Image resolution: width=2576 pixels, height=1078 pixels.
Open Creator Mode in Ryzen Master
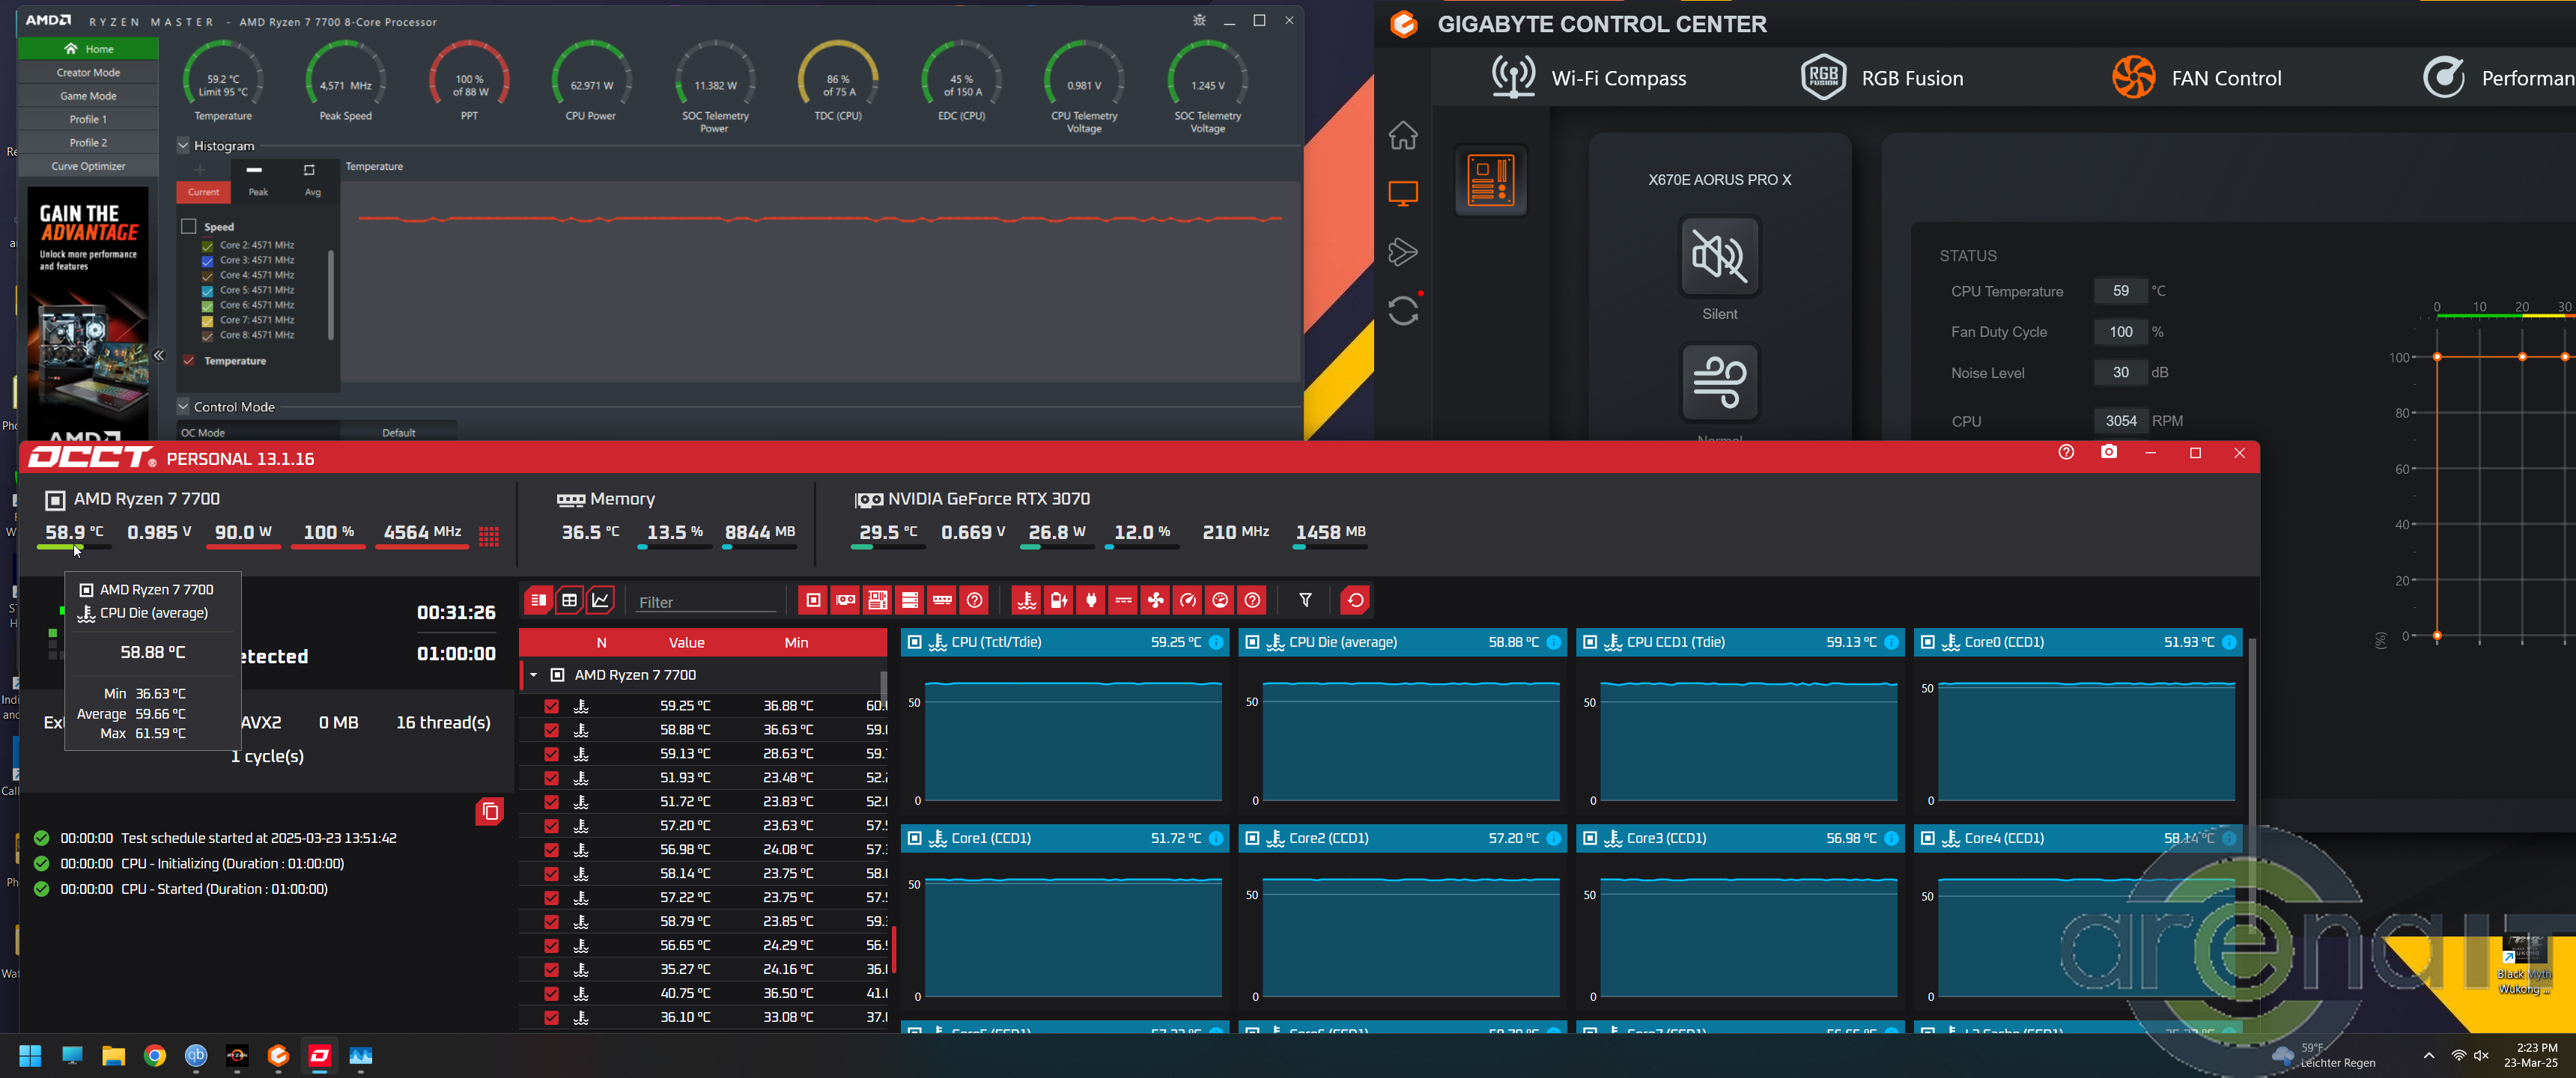click(x=88, y=72)
